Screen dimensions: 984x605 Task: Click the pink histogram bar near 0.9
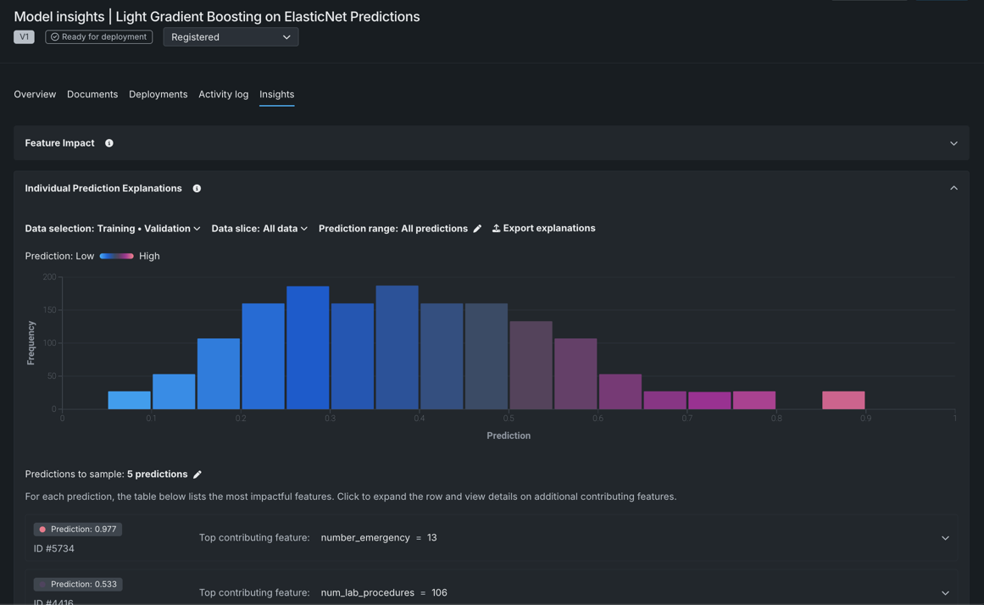pos(843,400)
